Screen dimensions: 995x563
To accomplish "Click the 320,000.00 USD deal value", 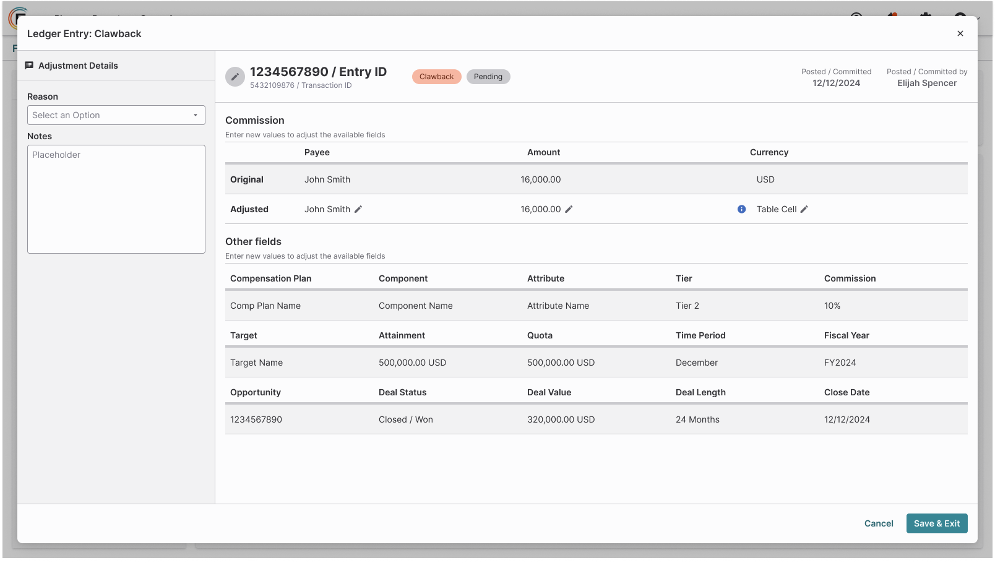I will pos(561,419).
